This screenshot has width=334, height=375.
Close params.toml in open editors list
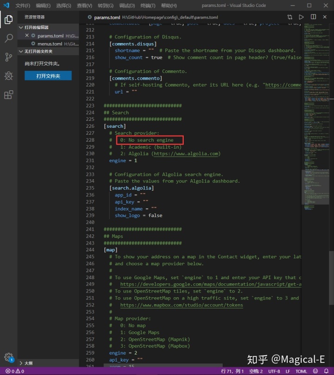(27, 35)
